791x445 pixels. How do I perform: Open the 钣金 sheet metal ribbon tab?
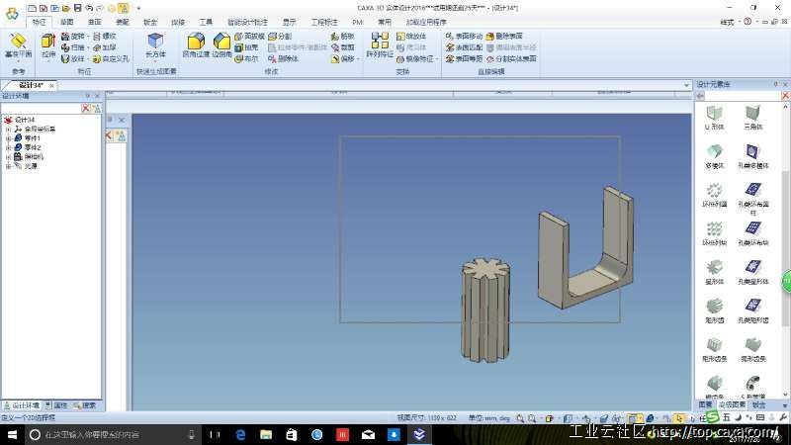pyautogui.click(x=149, y=22)
